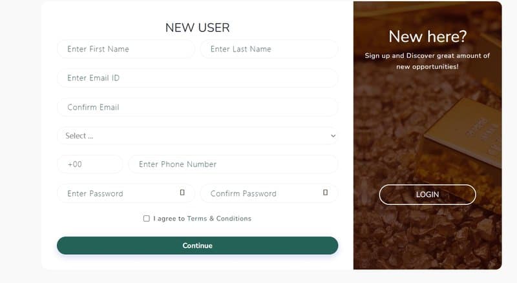Focus the Enter First Name field

[x=126, y=49]
